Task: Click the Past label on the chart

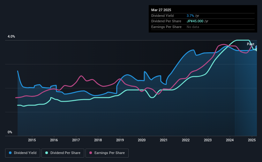Action: [x=251, y=44]
